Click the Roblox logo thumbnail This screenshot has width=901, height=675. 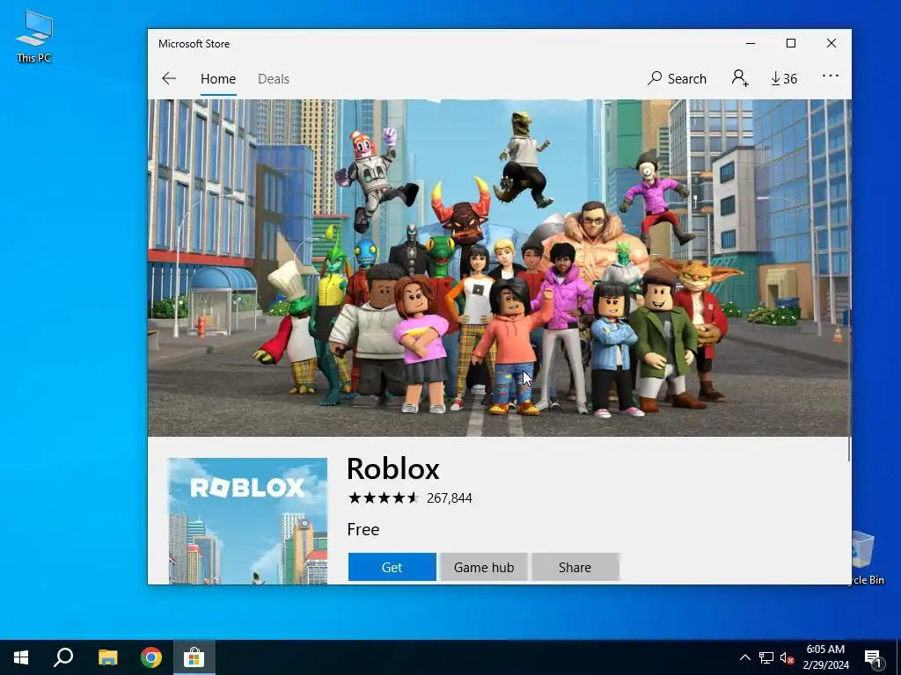click(x=247, y=521)
